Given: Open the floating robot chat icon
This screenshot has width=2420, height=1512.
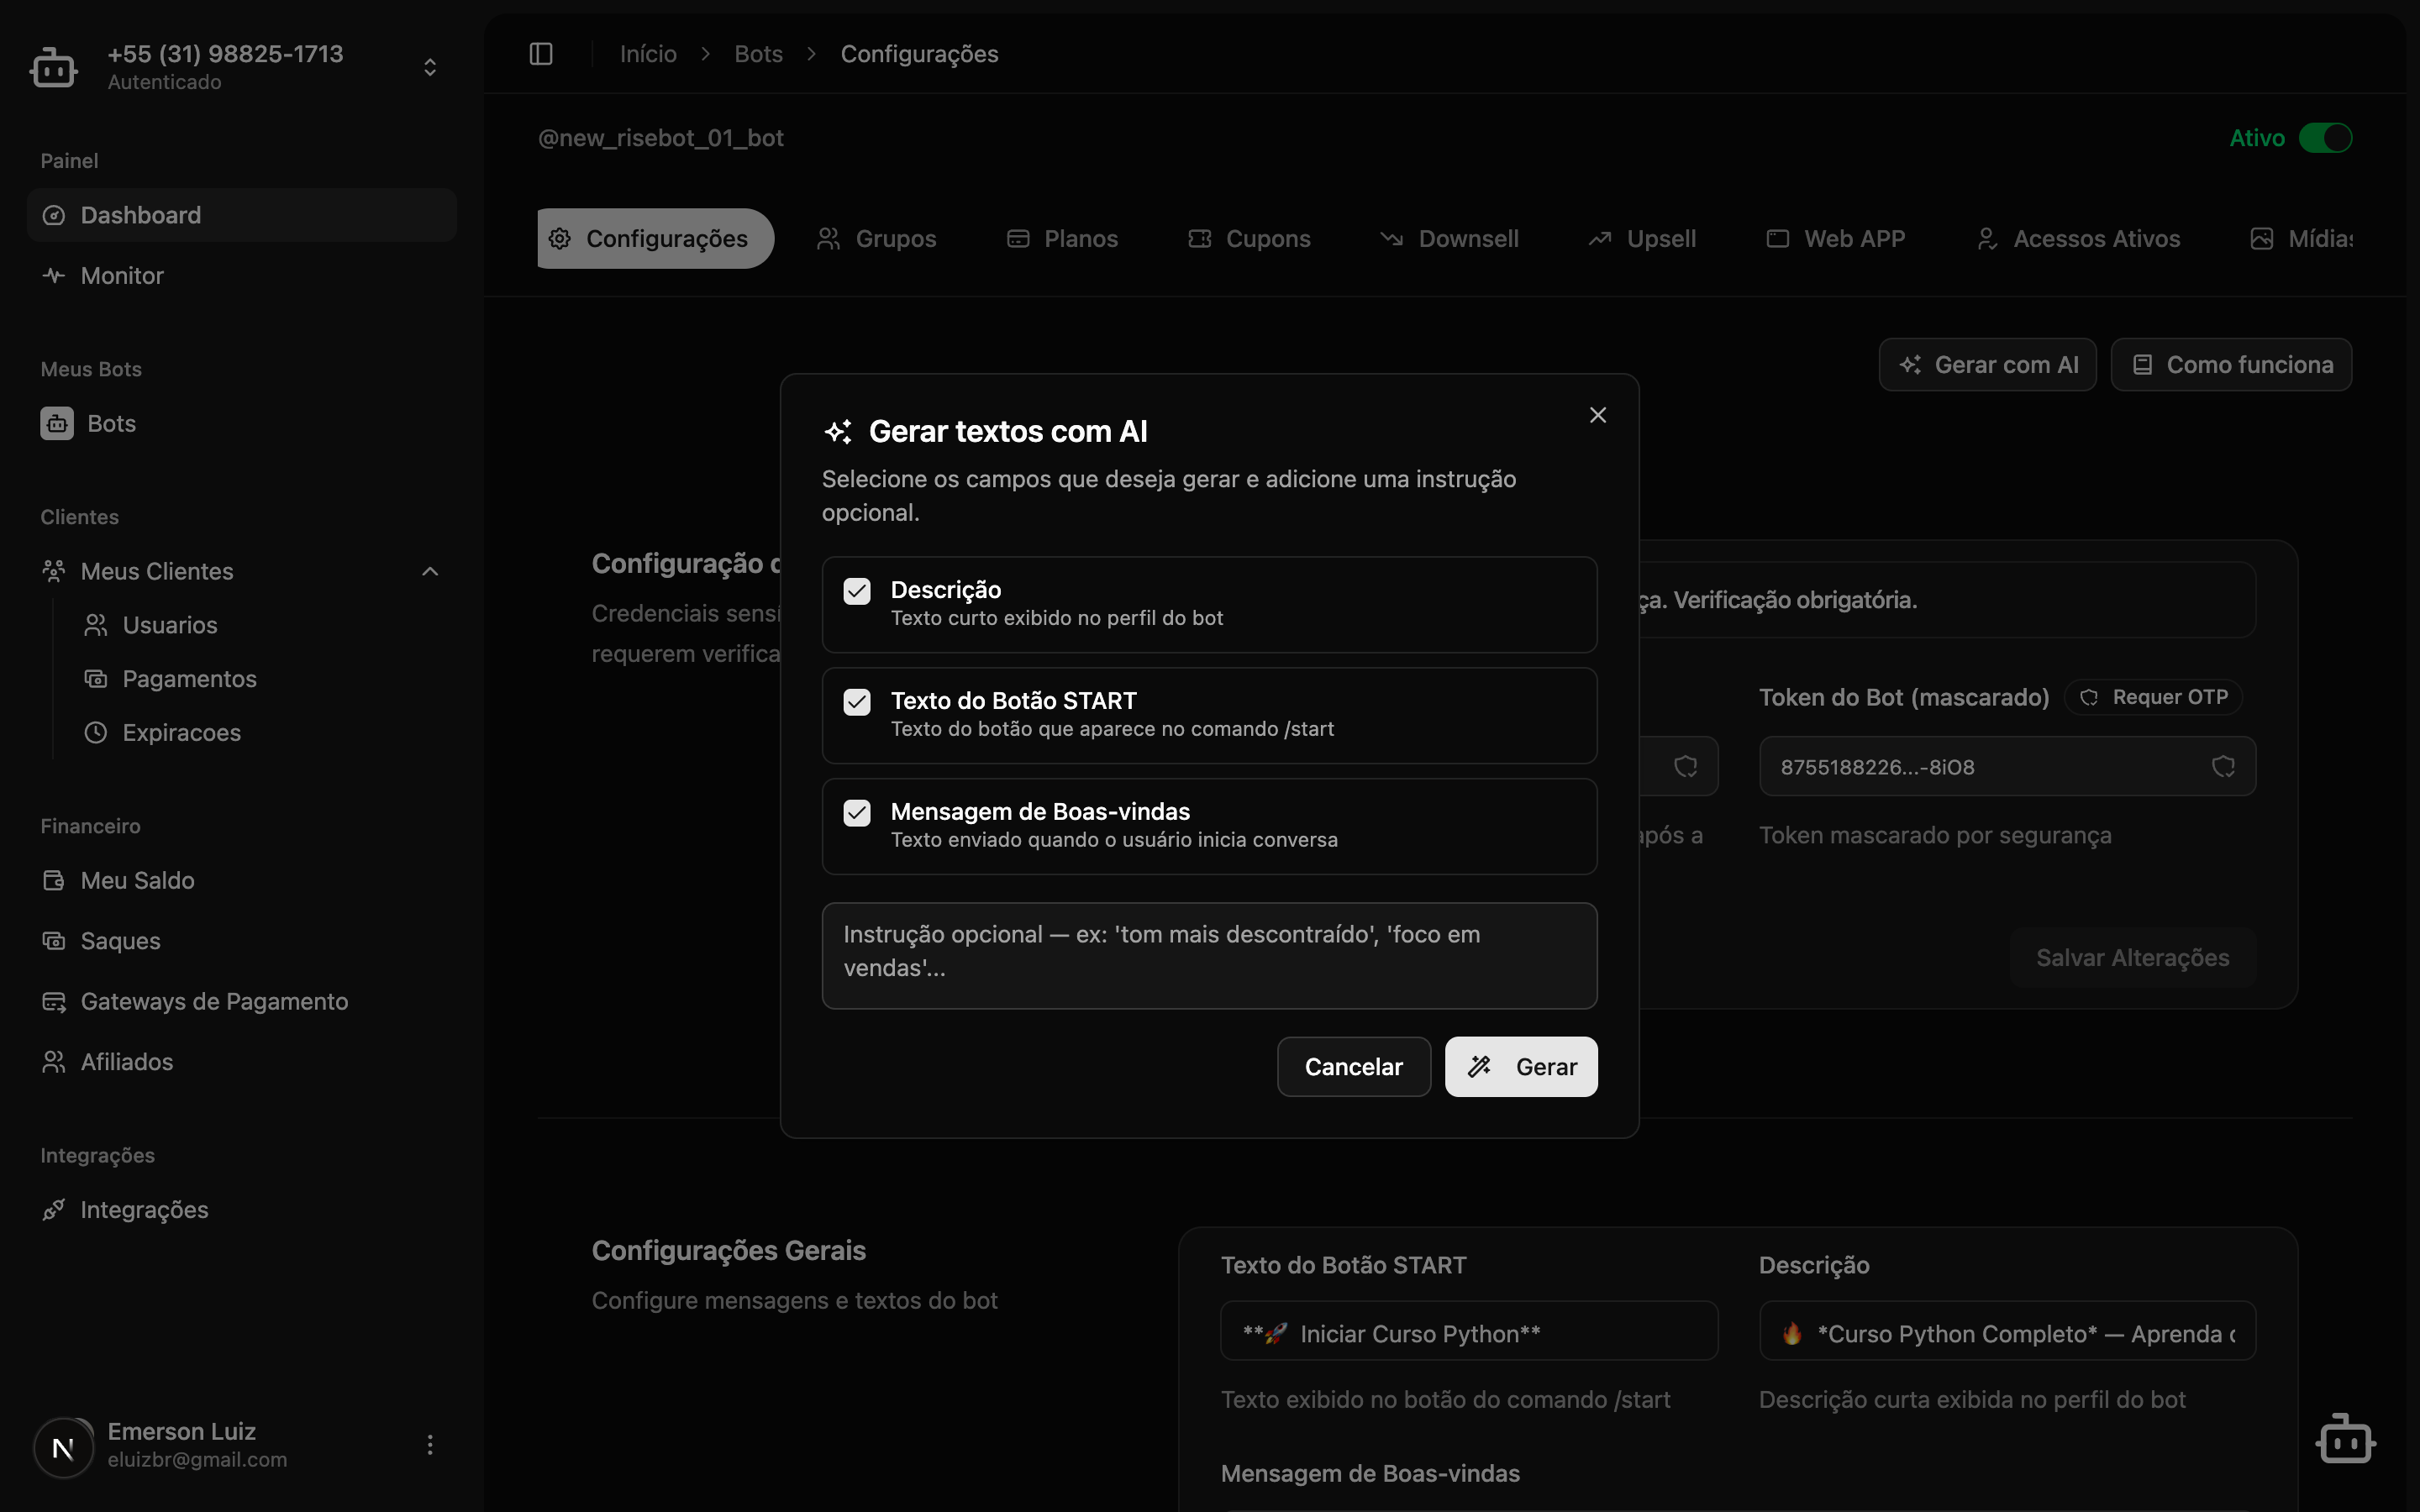Looking at the screenshot, I should (2345, 1439).
